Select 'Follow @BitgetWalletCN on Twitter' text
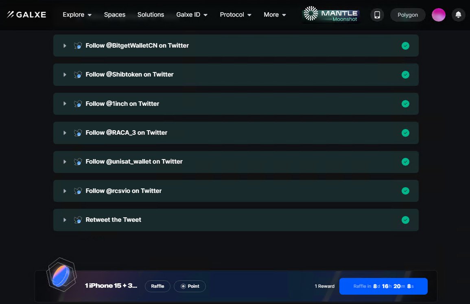Image resolution: width=470 pixels, height=304 pixels. pyautogui.click(x=137, y=45)
